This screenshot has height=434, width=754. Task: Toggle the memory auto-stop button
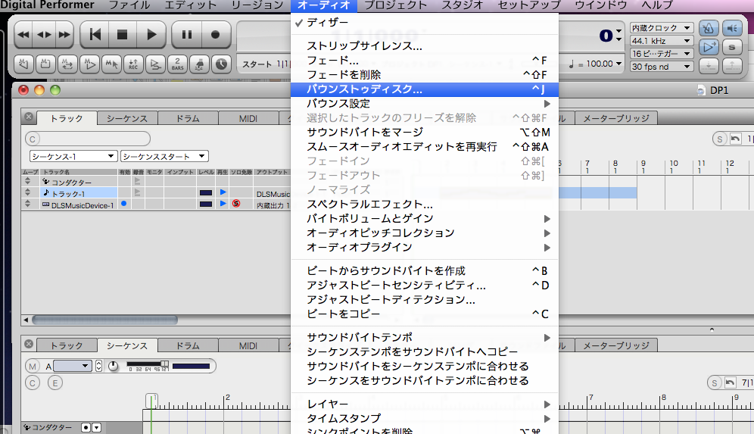[45, 64]
